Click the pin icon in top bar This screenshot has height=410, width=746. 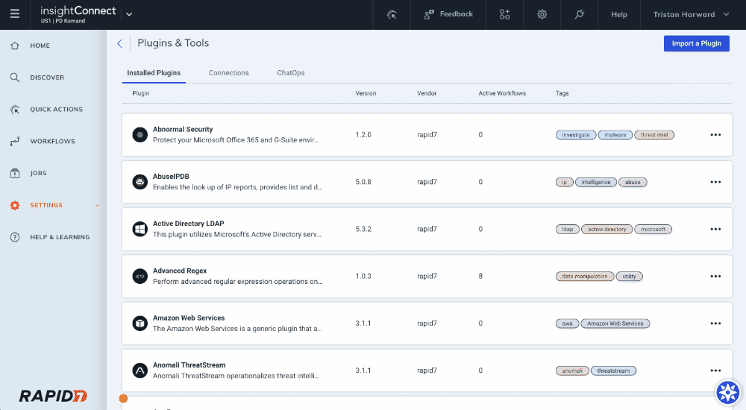coord(580,15)
